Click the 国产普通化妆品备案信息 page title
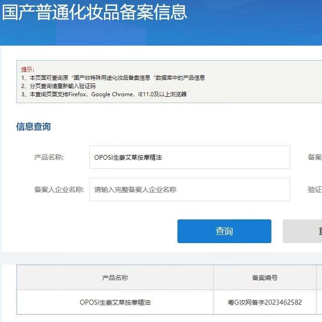This screenshot has width=322, height=322. [94, 12]
